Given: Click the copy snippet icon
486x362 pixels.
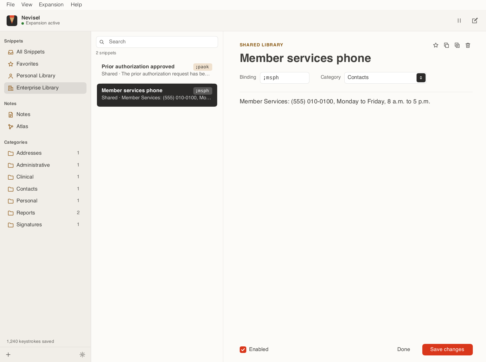Looking at the screenshot, I should click(x=446, y=45).
